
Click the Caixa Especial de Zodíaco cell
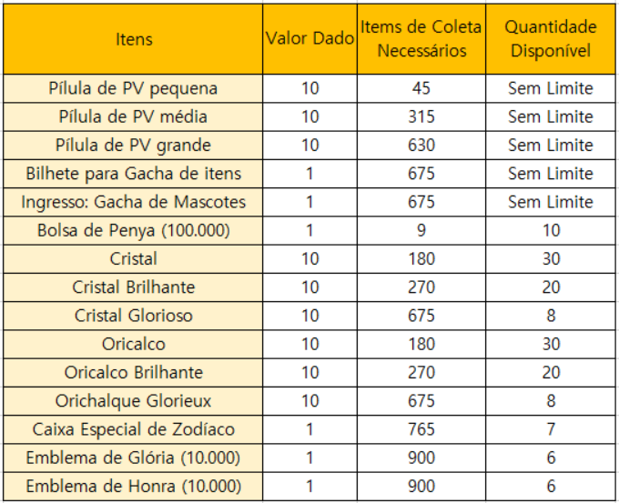click(134, 429)
